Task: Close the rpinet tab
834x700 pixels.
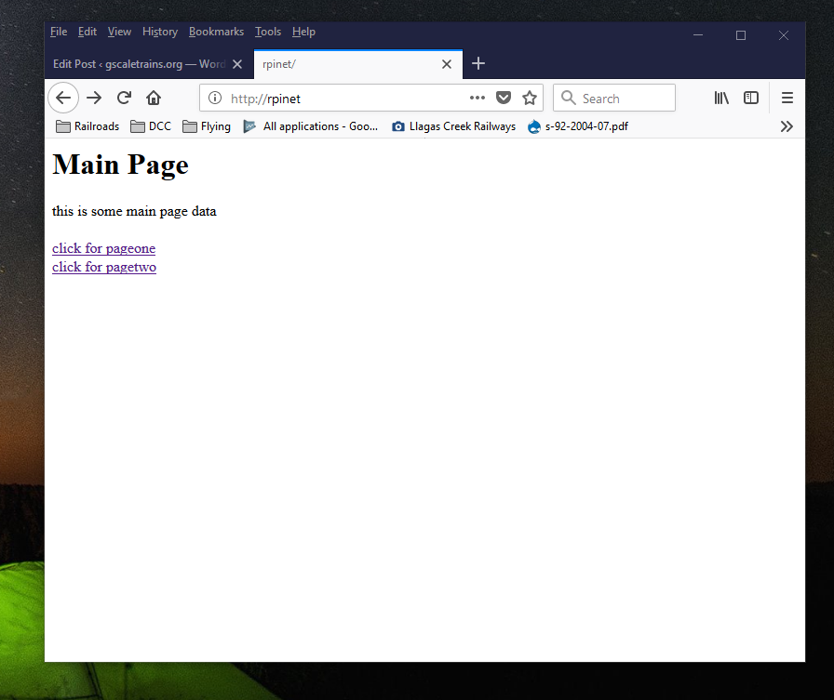Action: point(447,64)
